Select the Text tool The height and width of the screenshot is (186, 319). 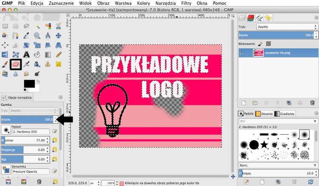26,55
